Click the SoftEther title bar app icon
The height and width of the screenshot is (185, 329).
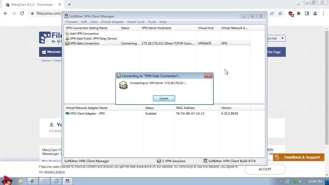pos(66,16)
